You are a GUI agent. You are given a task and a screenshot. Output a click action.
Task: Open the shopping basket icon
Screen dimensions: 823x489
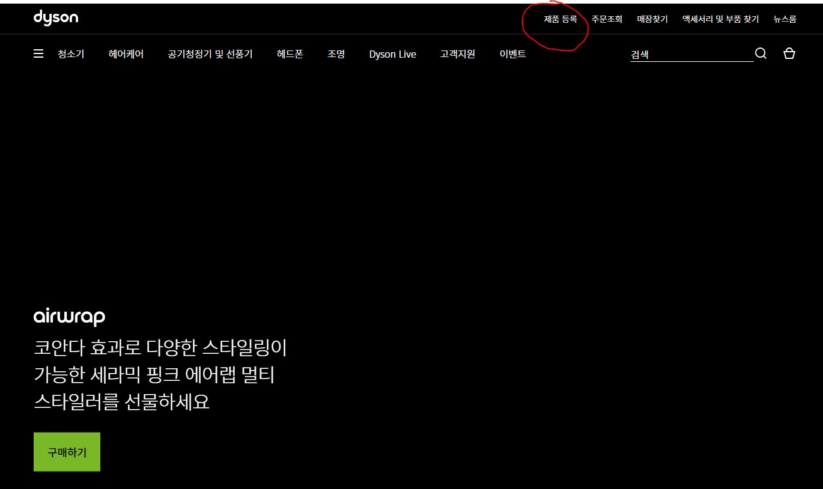click(789, 53)
